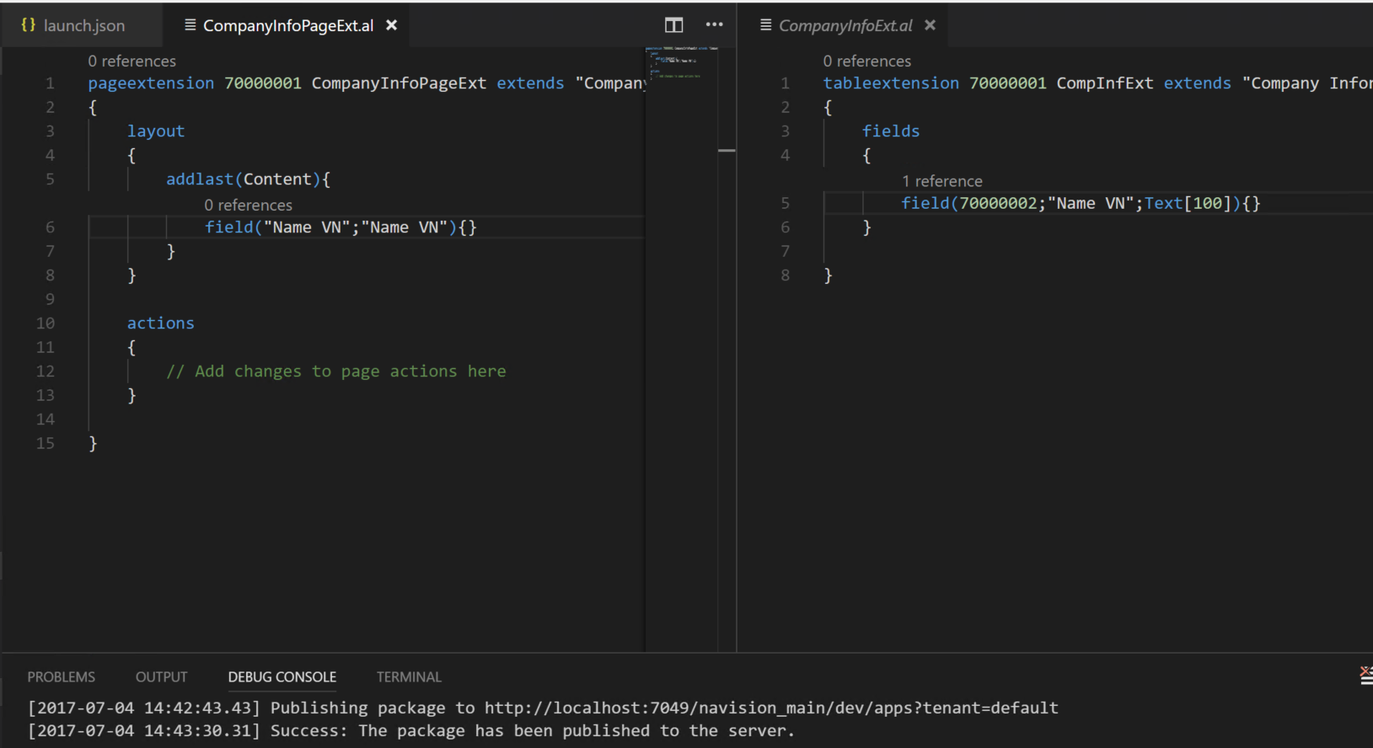Click the 'fields' keyword in right editor

[891, 131]
